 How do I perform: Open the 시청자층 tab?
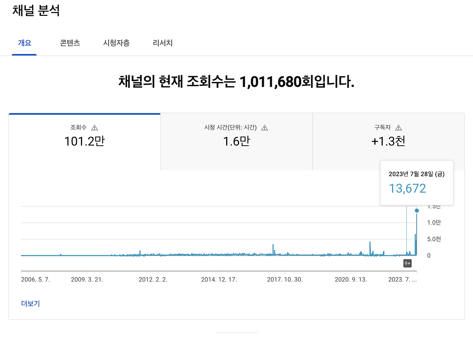coord(116,43)
